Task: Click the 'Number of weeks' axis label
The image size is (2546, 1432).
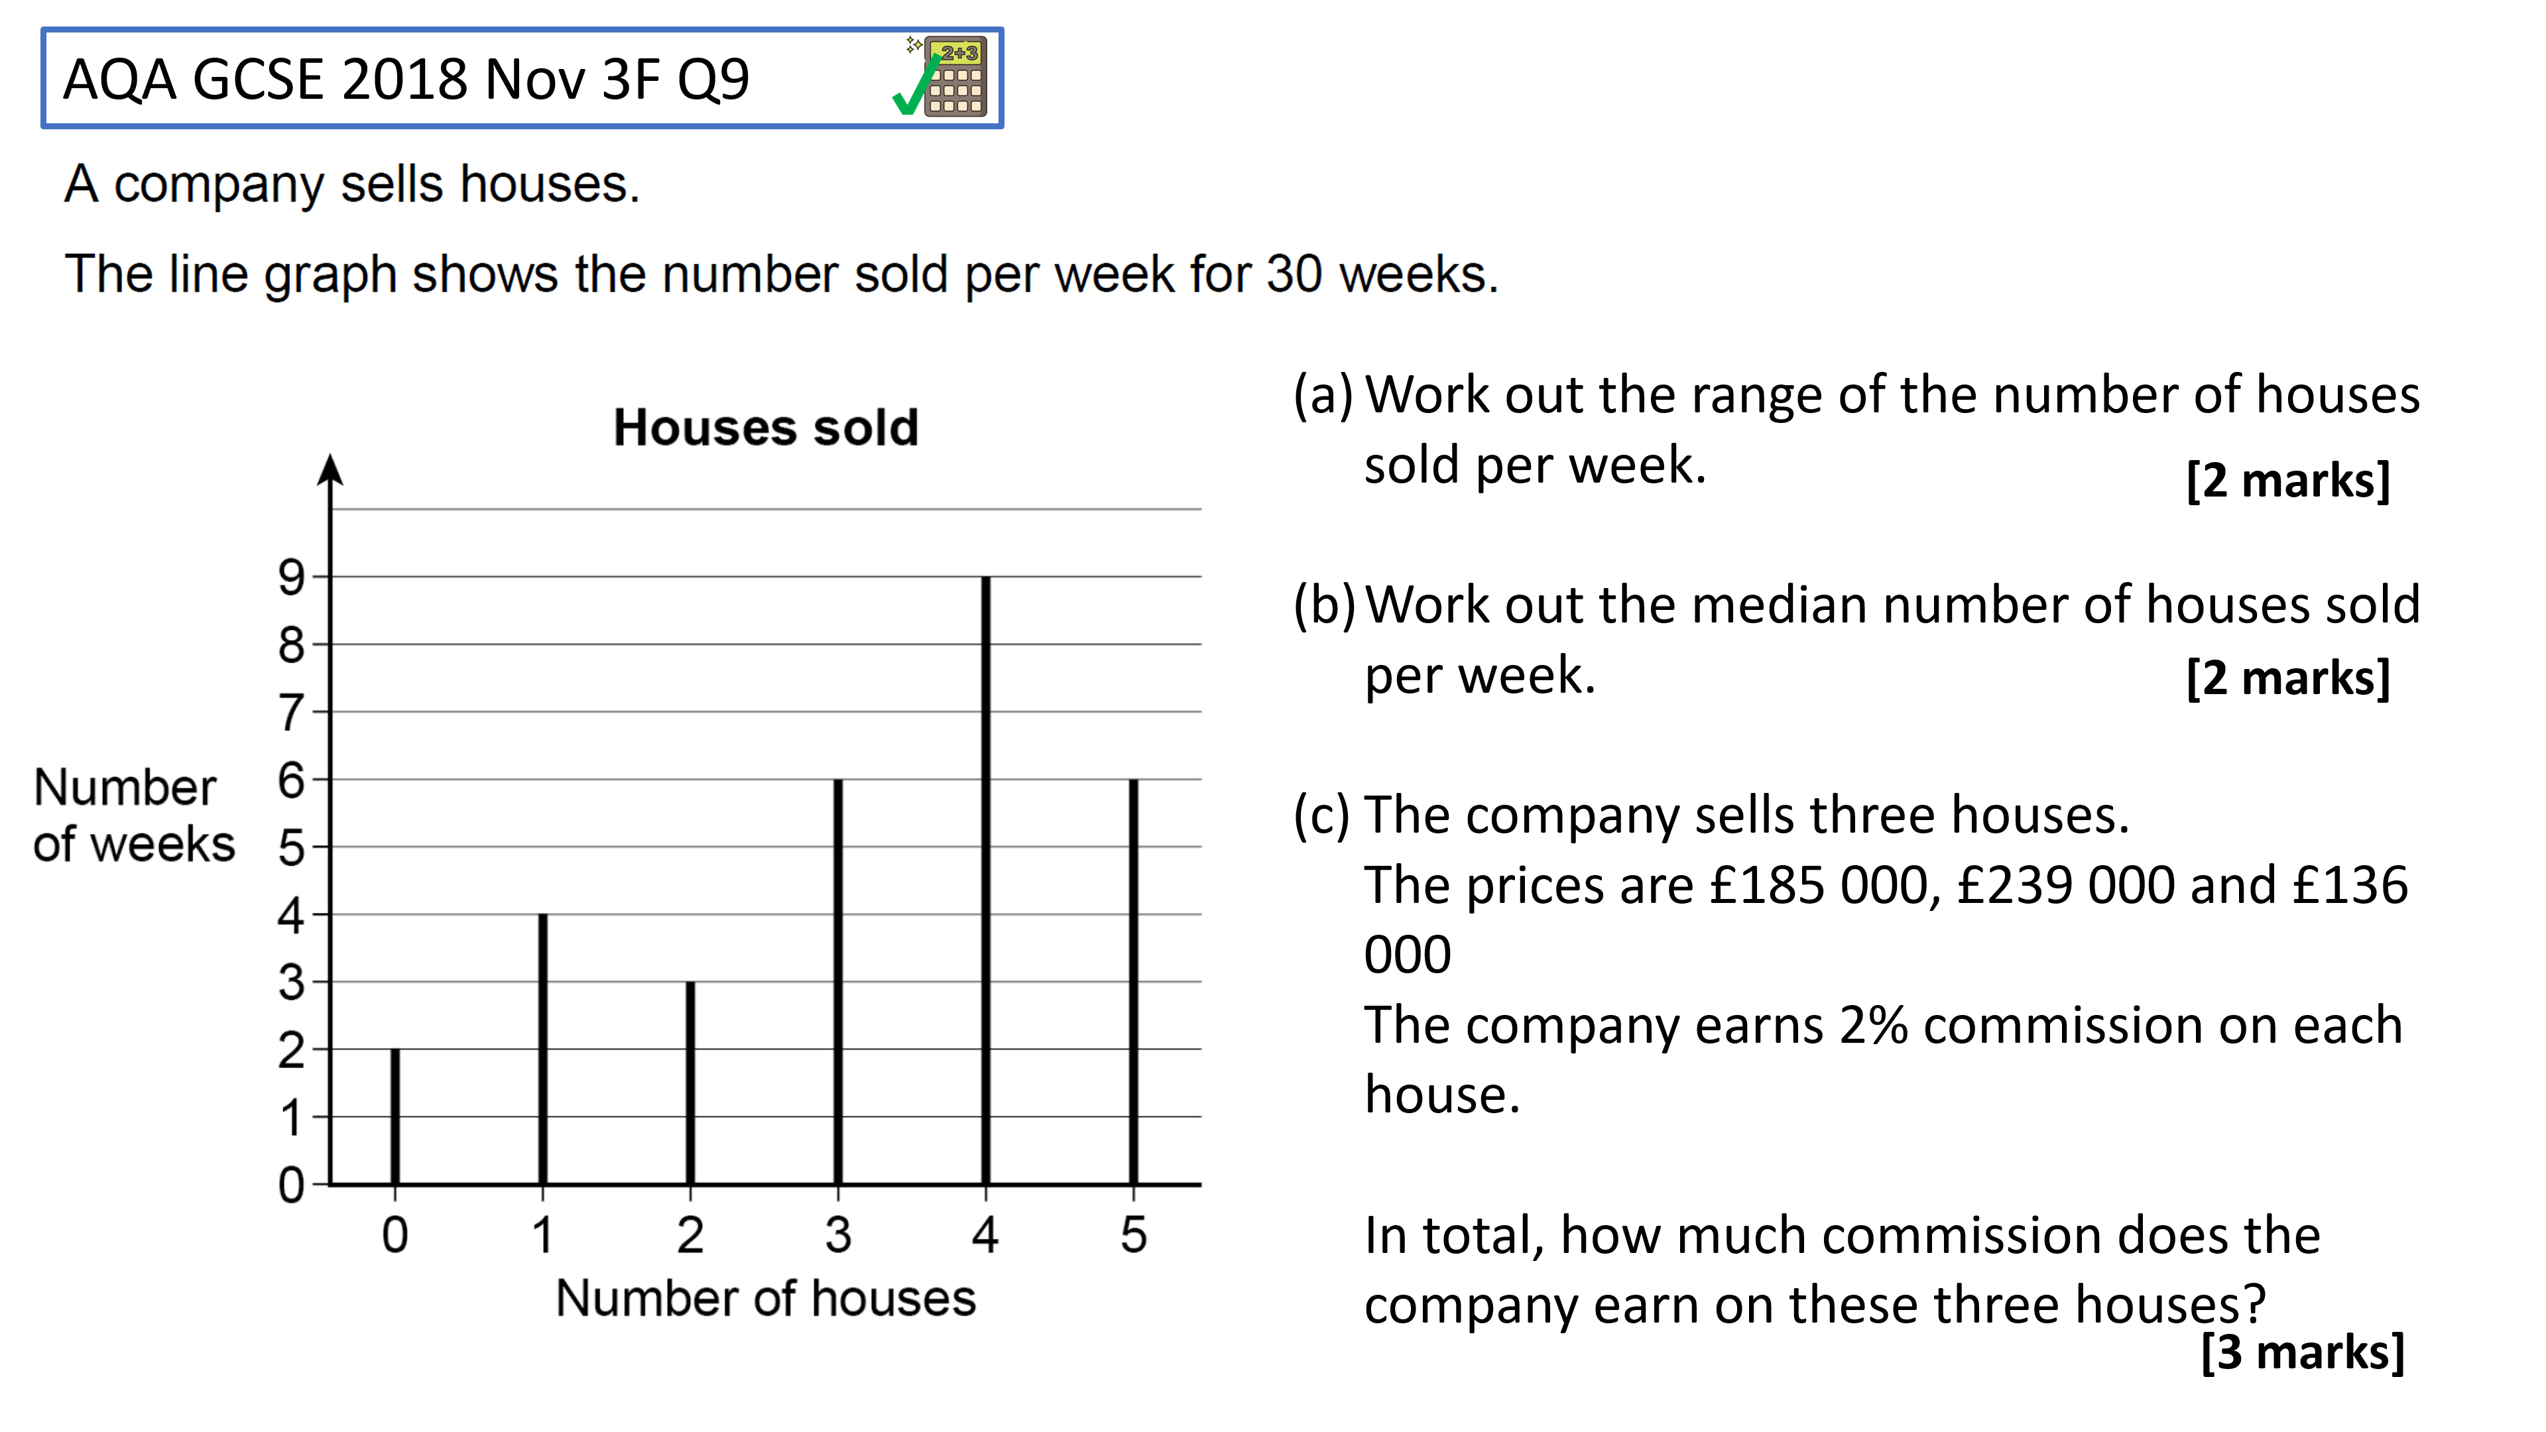Action: pyautogui.click(x=133, y=815)
